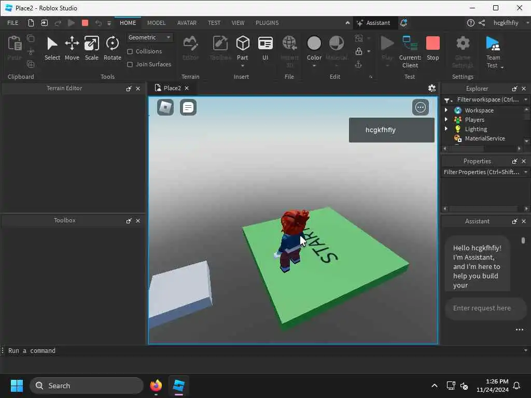Open Team Test
This screenshot has width=531, height=398.
pyautogui.click(x=493, y=52)
